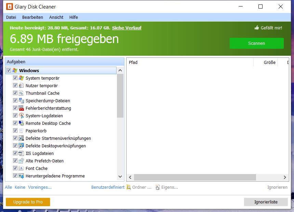Sort results by Größe column header
Image resolution: width=294 pixels, height=212 pixels.
point(265,62)
